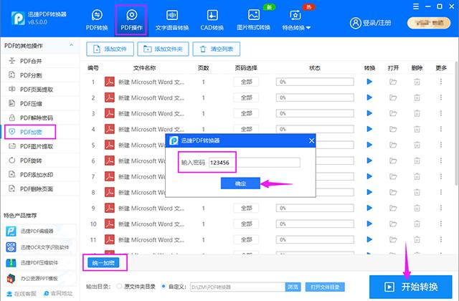
Task: Open 迅捷PDF编辑器 recommended product
Action: click(x=40, y=231)
